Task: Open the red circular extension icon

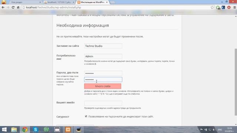Action: click(229, 7)
